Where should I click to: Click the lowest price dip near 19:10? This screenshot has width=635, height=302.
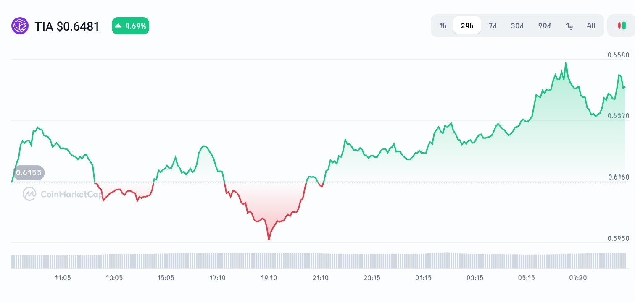[269, 239]
